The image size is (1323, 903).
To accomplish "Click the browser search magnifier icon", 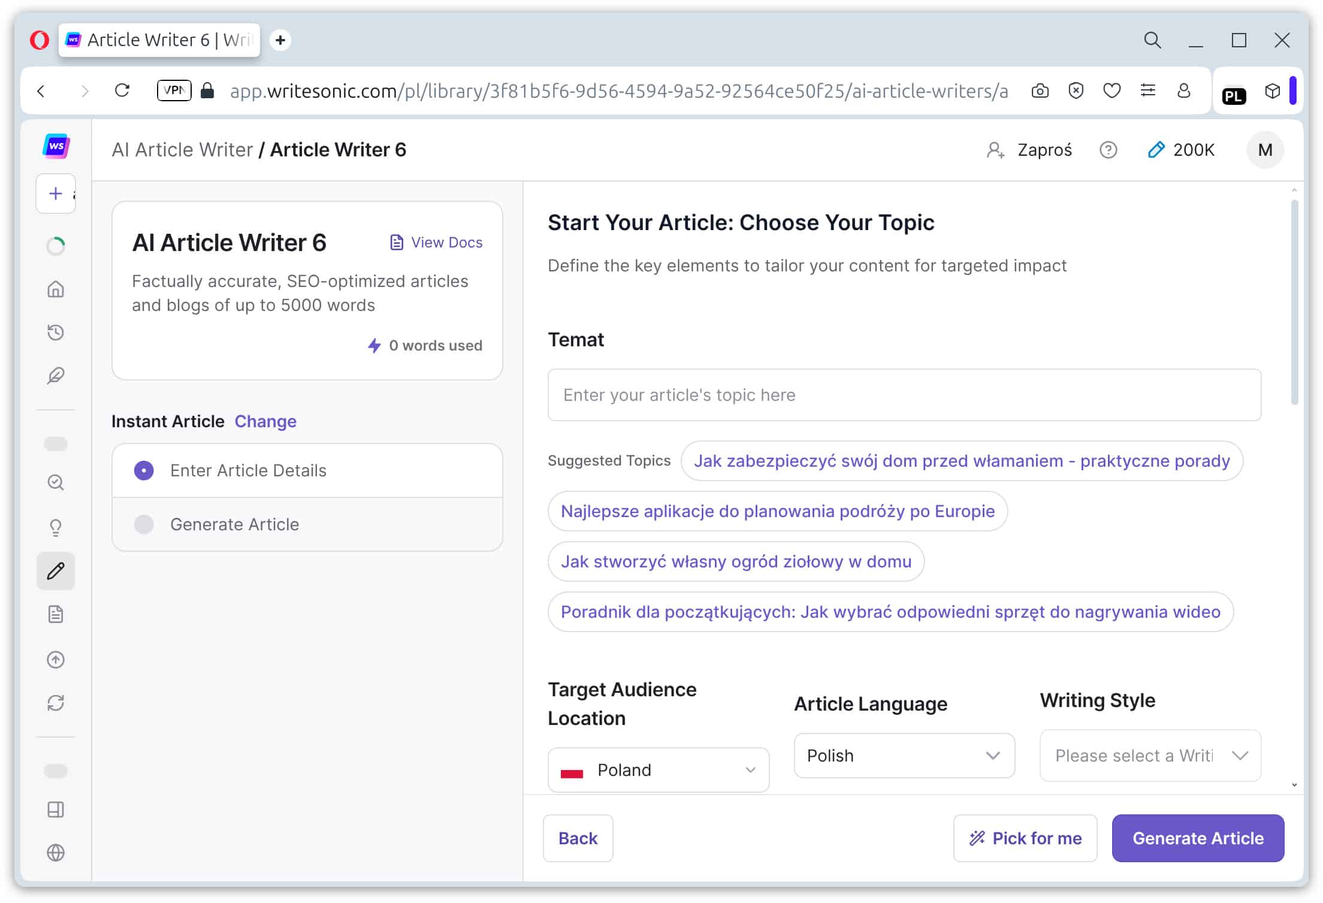I will click(x=1152, y=40).
